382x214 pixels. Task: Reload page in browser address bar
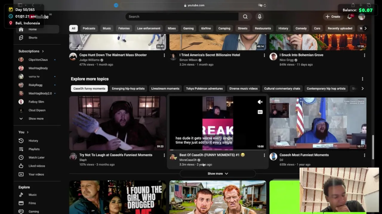click(265, 5)
